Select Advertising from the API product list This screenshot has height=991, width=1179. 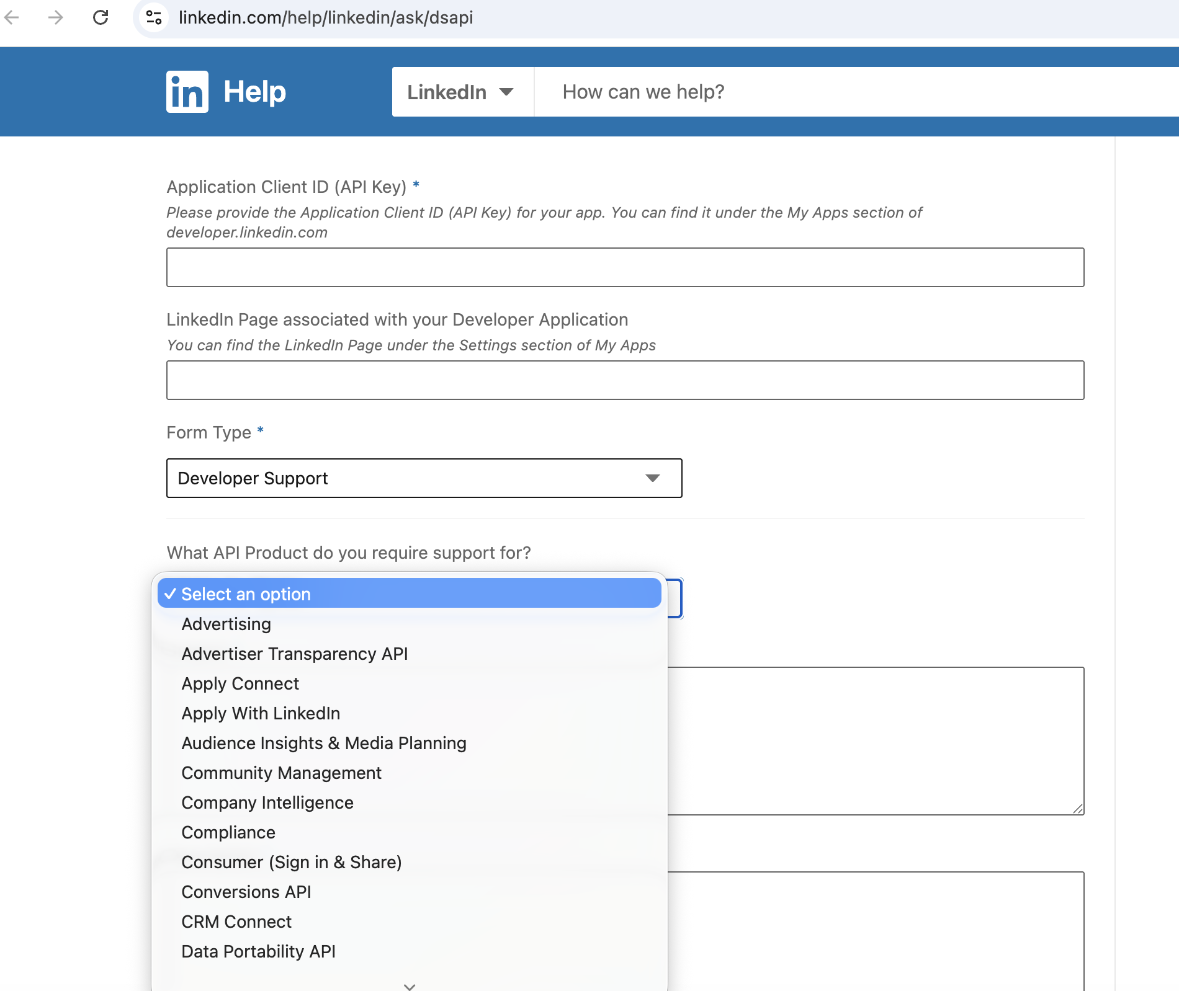(410, 624)
